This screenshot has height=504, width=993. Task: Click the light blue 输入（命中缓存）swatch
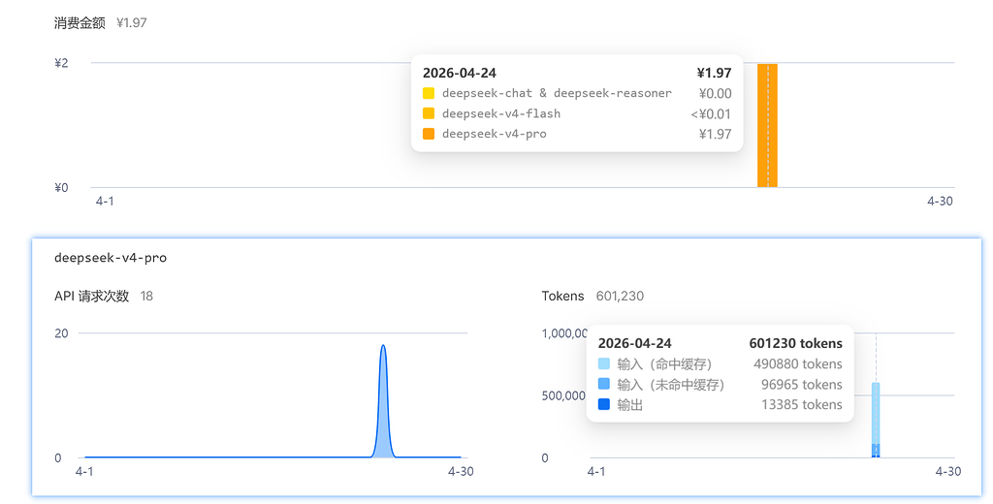(603, 363)
